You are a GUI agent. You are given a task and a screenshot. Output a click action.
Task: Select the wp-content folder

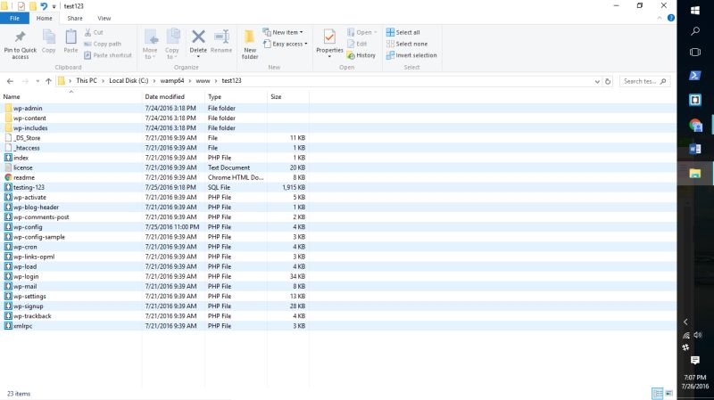point(29,118)
